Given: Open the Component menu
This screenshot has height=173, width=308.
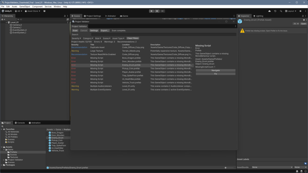Looking at the screenshot, I should (x=37, y=6).
